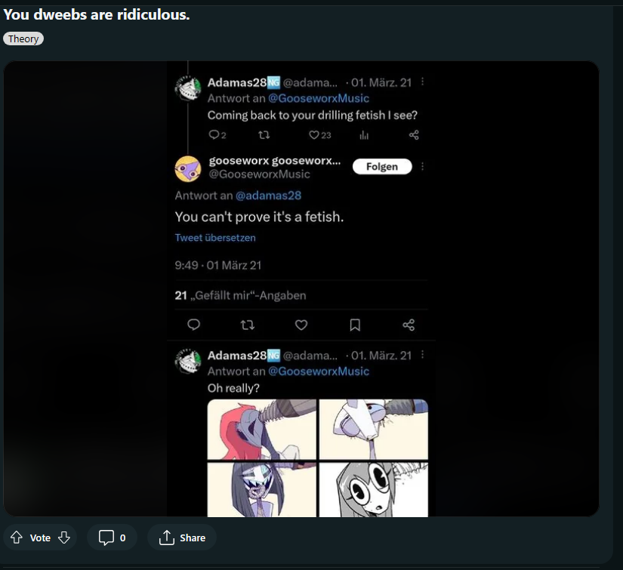This screenshot has height=570, width=623.
Task: Open more options on top Adamas28 reply
Action: 422,82
